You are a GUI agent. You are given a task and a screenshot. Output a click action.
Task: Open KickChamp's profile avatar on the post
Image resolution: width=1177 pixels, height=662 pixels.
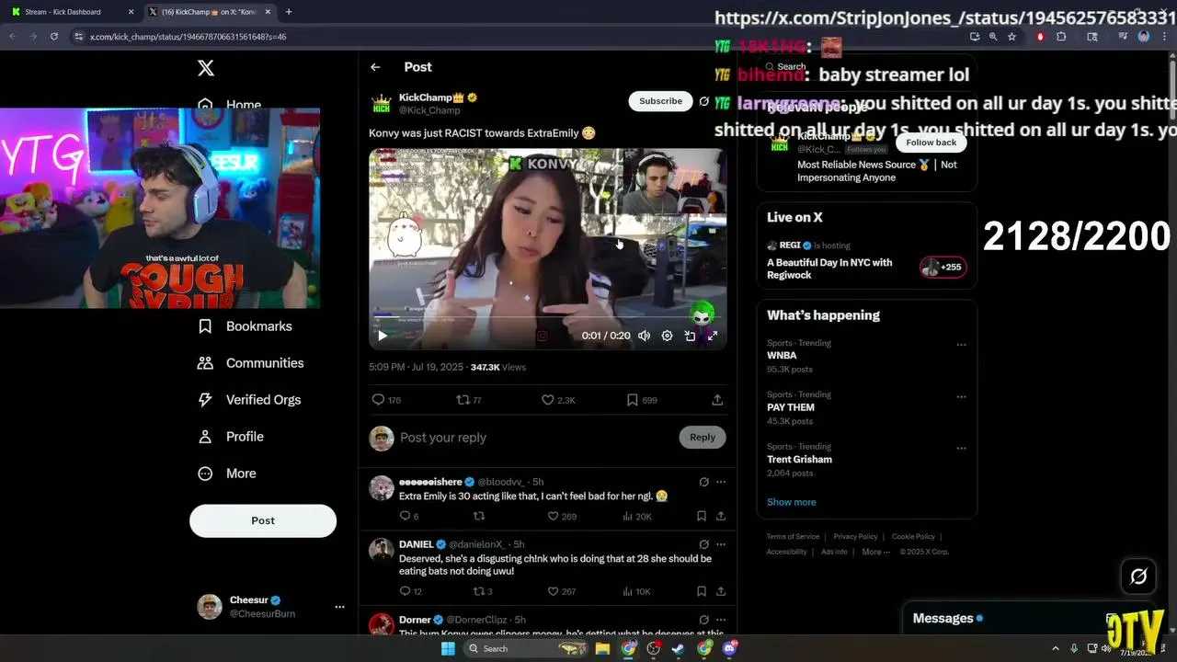(x=382, y=104)
